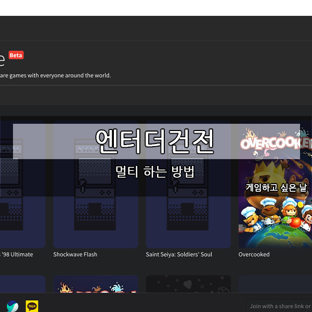Image resolution: width=312 pixels, height=312 pixels.
Task: Open the Overcooked game cover art
Action: point(275,184)
